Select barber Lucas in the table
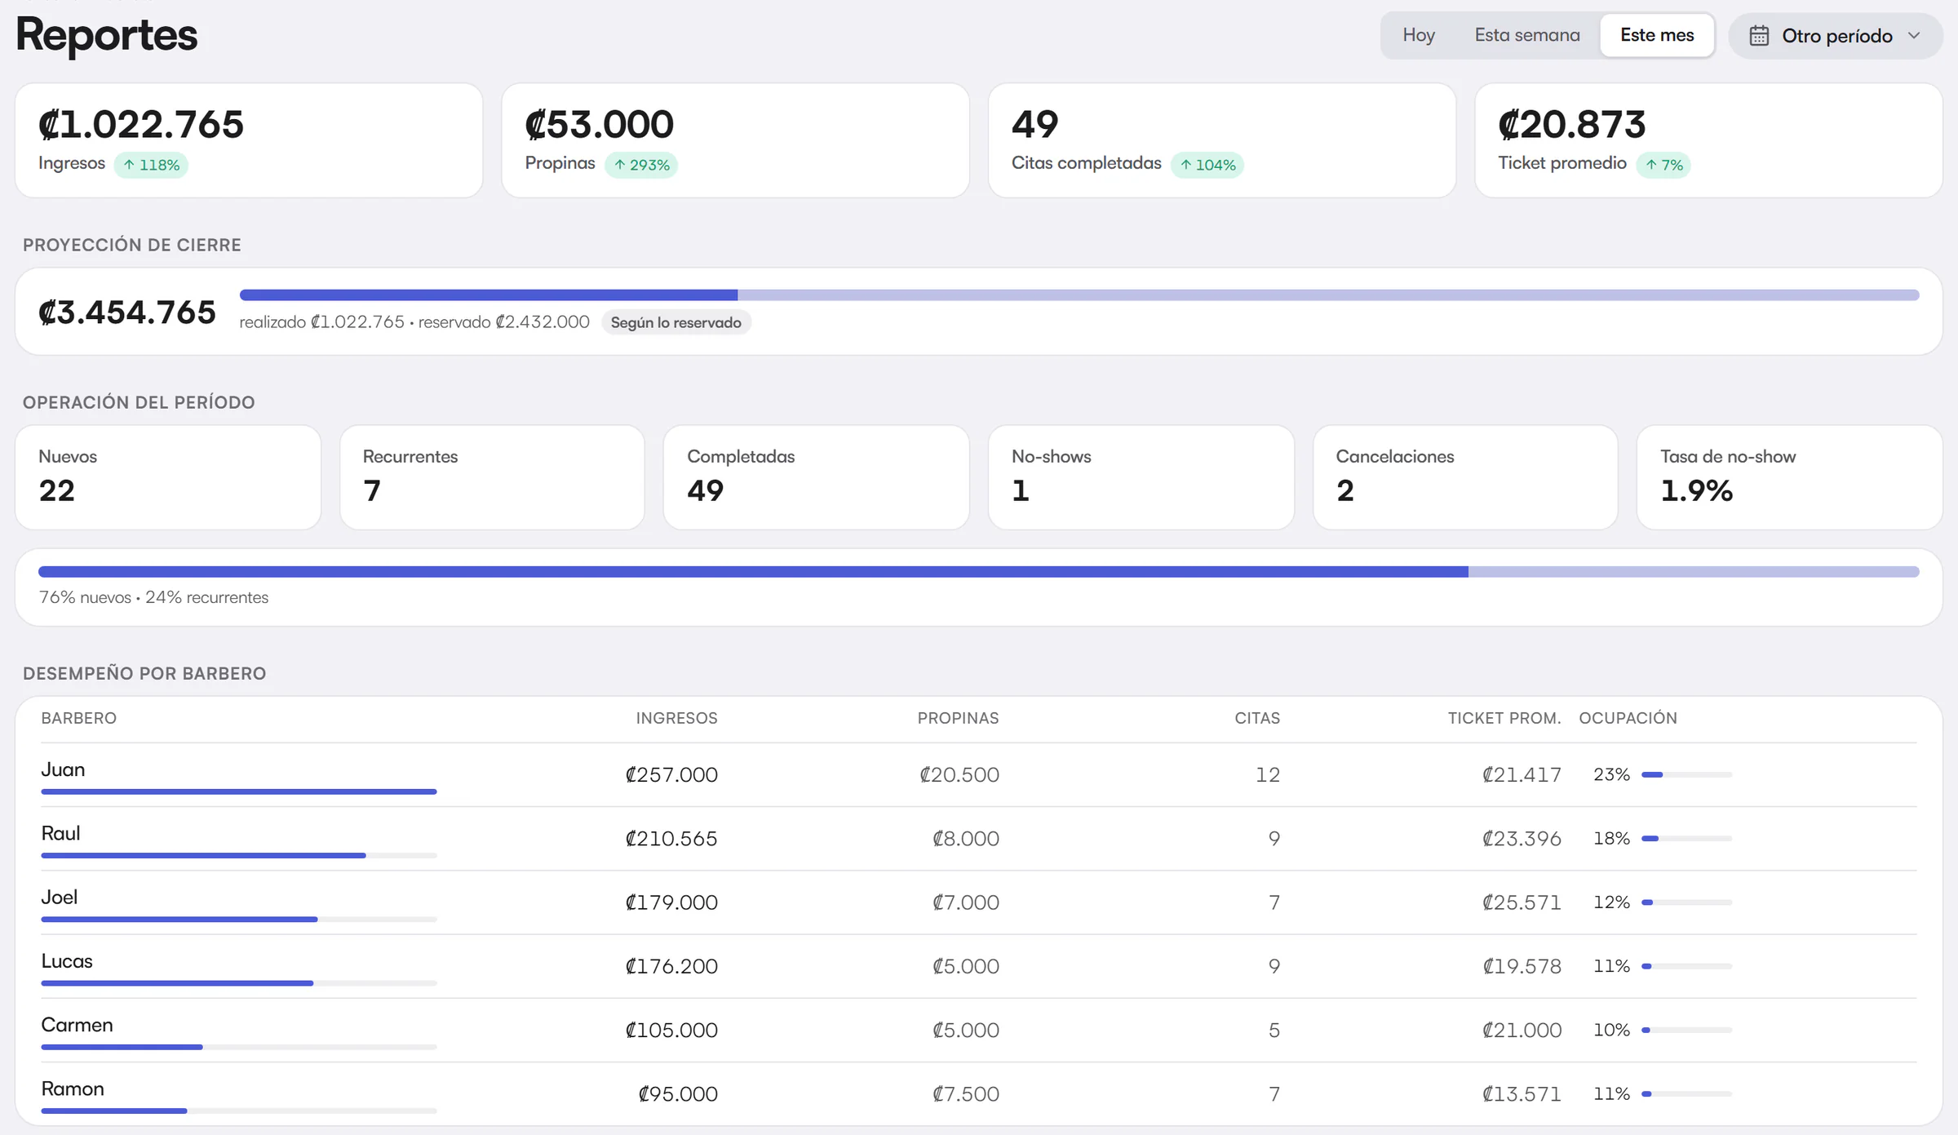 (67, 961)
